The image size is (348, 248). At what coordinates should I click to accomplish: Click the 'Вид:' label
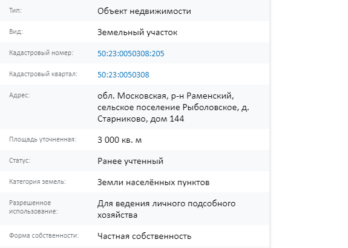[16, 31]
